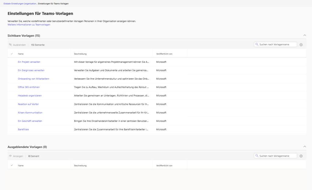The width and height of the screenshot is (312, 190).
Task: Open the Weitere Informationen zu Teamvorlagen link
Action: [x=29, y=25]
